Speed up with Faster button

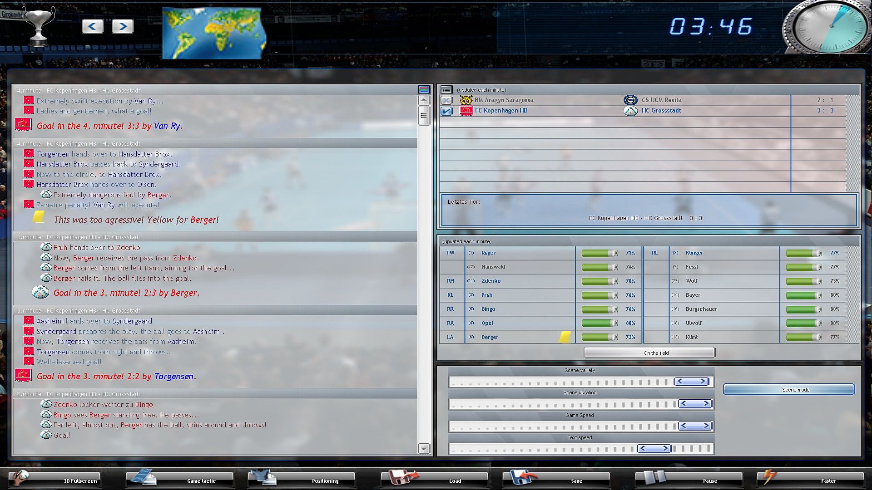810,479
